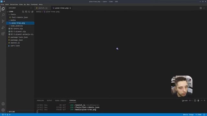Select 02-1-planet.zip in the file tree
Image resolution: width=207 pixels, height=116 pixels.
pyautogui.click(x=20, y=32)
